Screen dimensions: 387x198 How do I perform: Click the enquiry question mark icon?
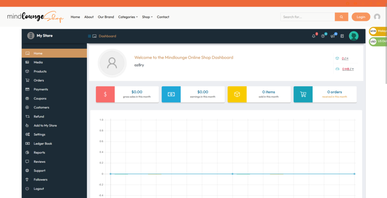[x=323, y=36]
